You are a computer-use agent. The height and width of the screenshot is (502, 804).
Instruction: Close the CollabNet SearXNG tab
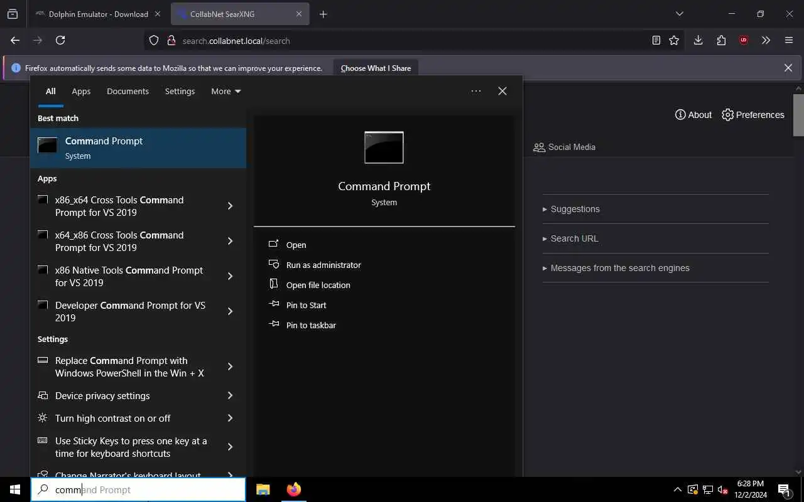(299, 14)
